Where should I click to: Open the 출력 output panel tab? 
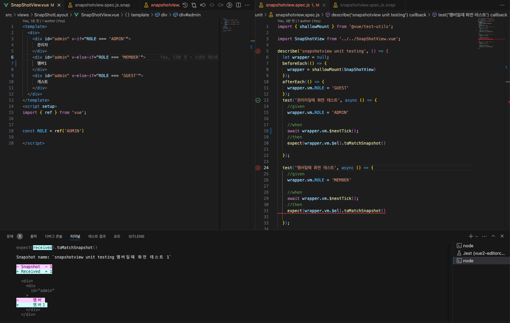pyautogui.click(x=33, y=236)
